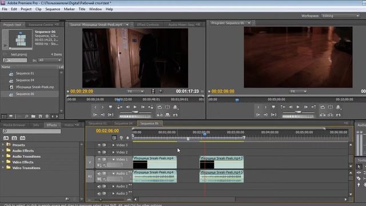Open the Marker menu

[x=69, y=9]
